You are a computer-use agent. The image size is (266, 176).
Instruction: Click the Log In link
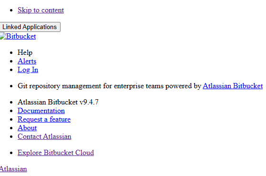click(x=28, y=70)
